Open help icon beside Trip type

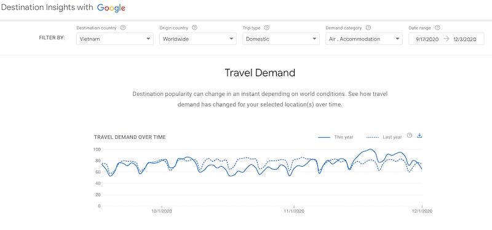(267, 28)
